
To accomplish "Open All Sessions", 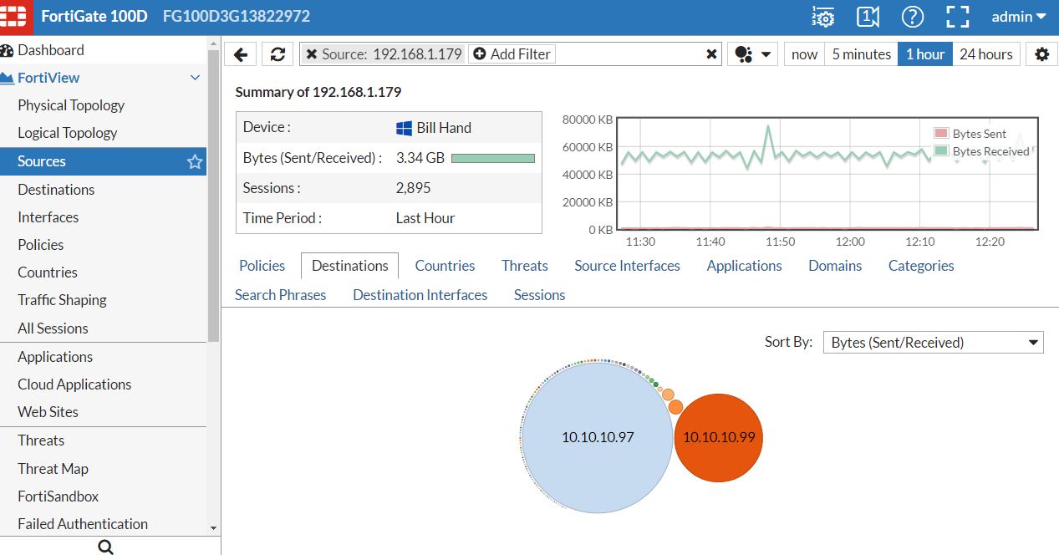I will 53,328.
